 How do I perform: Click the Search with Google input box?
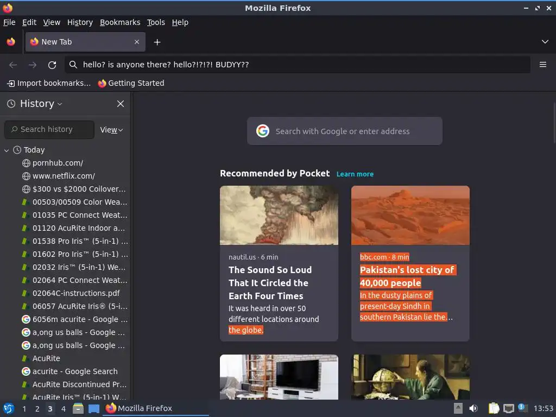[345, 131]
